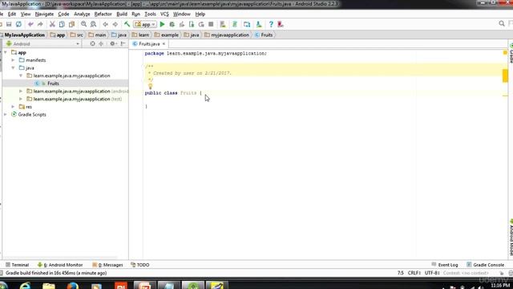
Task: Expand the (test) package node
Action: pyautogui.click(x=21, y=99)
